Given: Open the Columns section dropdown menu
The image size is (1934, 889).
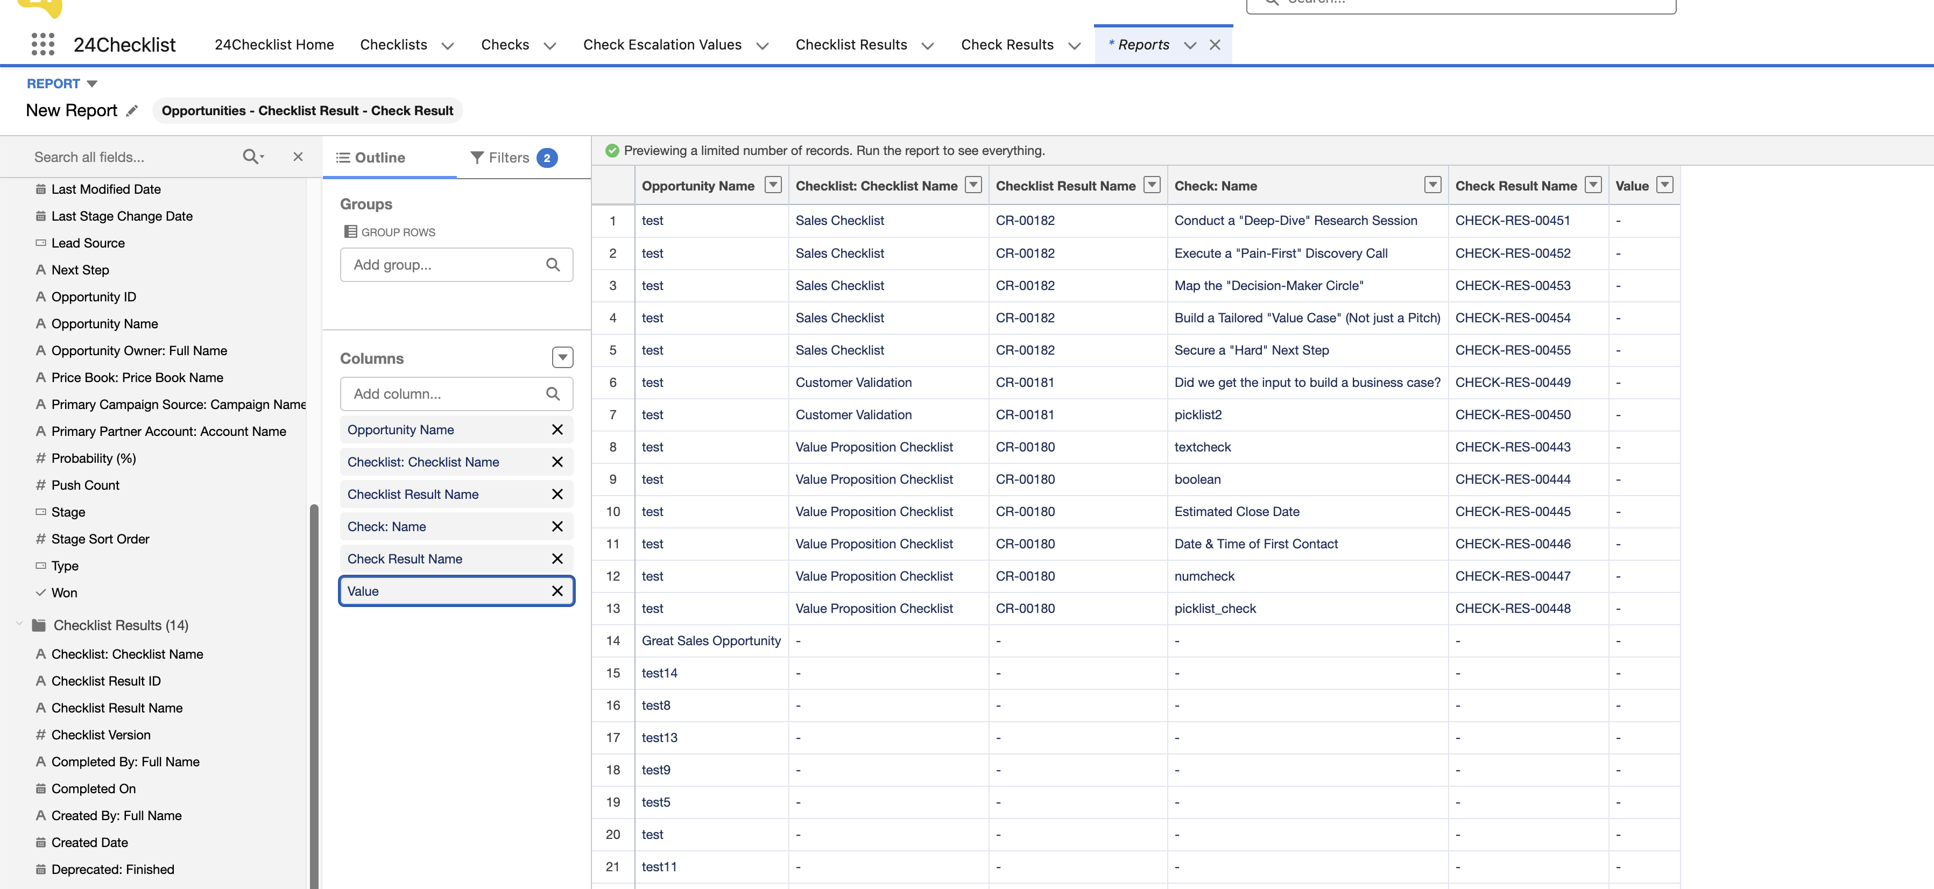Looking at the screenshot, I should (x=562, y=357).
